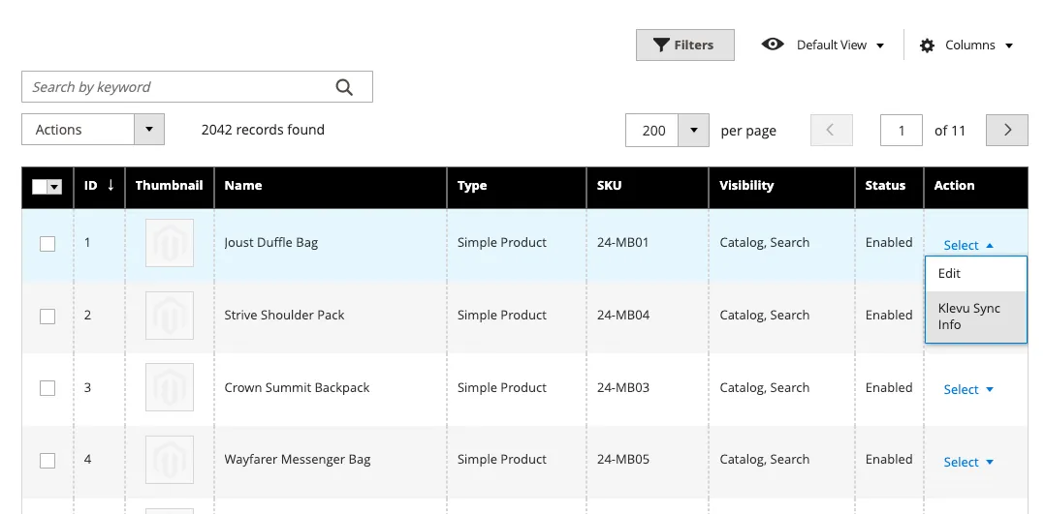The width and height of the screenshot is (1045, 514).
Task: Click Joust Duffle Bag thumbnail
Action: 170,243
